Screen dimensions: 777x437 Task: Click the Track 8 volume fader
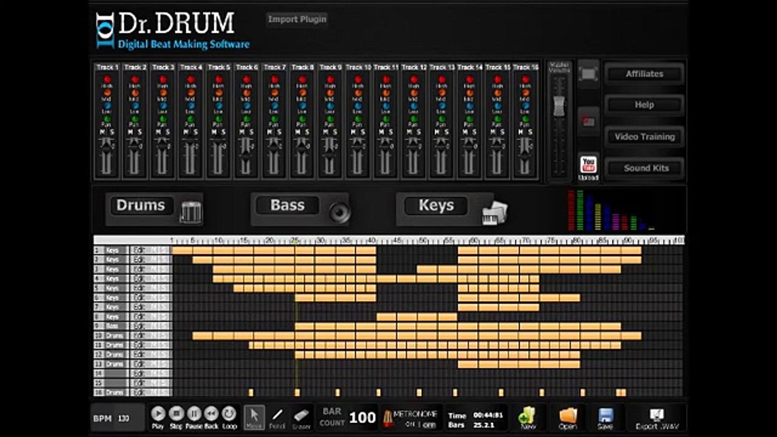pyautogui.click(x=302, y=147)
